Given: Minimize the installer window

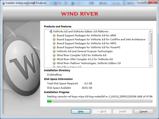Looking at the screenshot, I should point(140,2).
